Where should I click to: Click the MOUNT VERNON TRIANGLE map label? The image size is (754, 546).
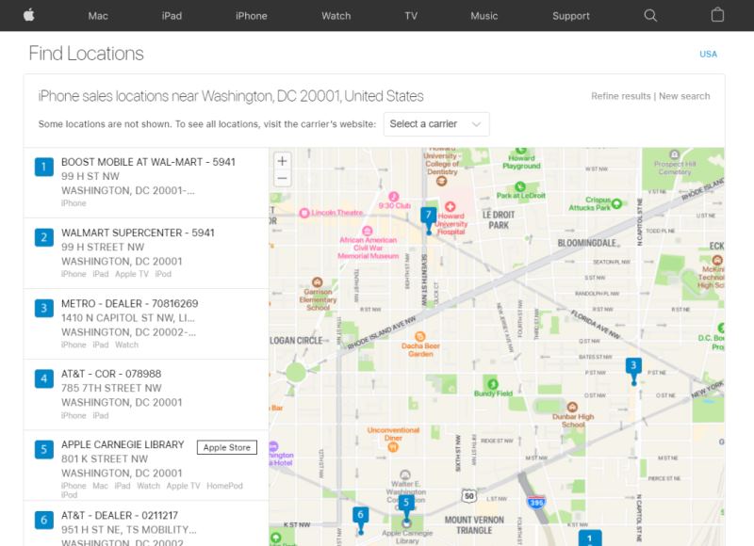[x=474, y=525]
